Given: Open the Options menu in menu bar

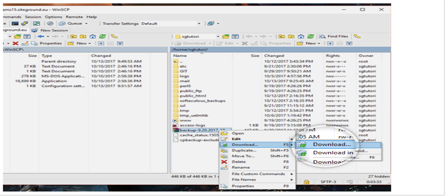Looking at the screenshot, I should point(53,17).
